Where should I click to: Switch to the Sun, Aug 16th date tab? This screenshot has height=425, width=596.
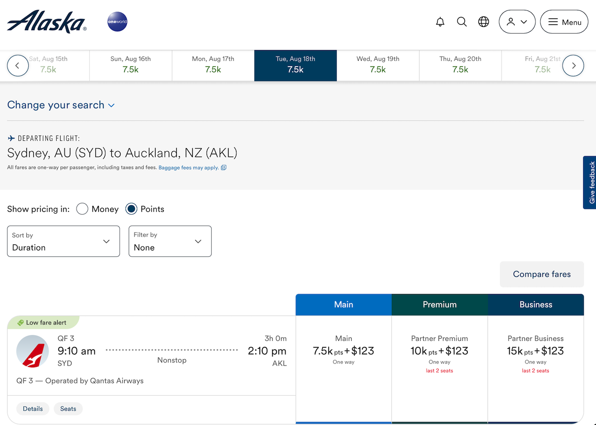tap(130, 65)
